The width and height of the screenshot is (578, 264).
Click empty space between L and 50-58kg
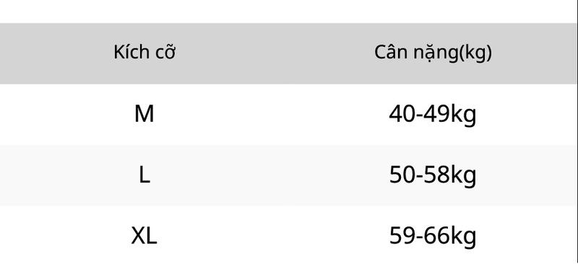(272, 175)
